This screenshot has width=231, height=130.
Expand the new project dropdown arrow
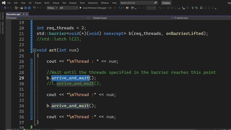(x=19, y=8)
